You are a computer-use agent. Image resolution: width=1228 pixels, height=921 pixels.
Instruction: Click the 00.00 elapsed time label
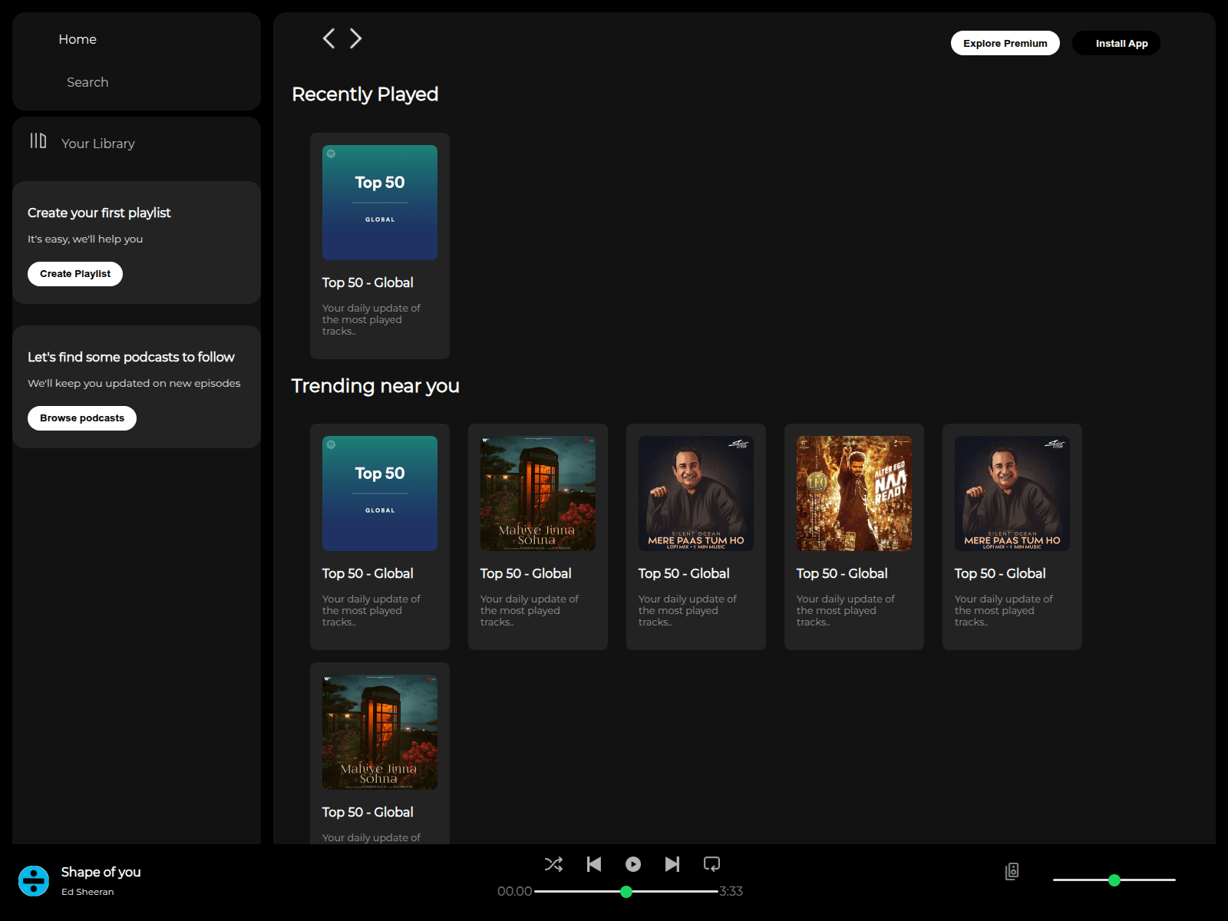pos(514,891)
